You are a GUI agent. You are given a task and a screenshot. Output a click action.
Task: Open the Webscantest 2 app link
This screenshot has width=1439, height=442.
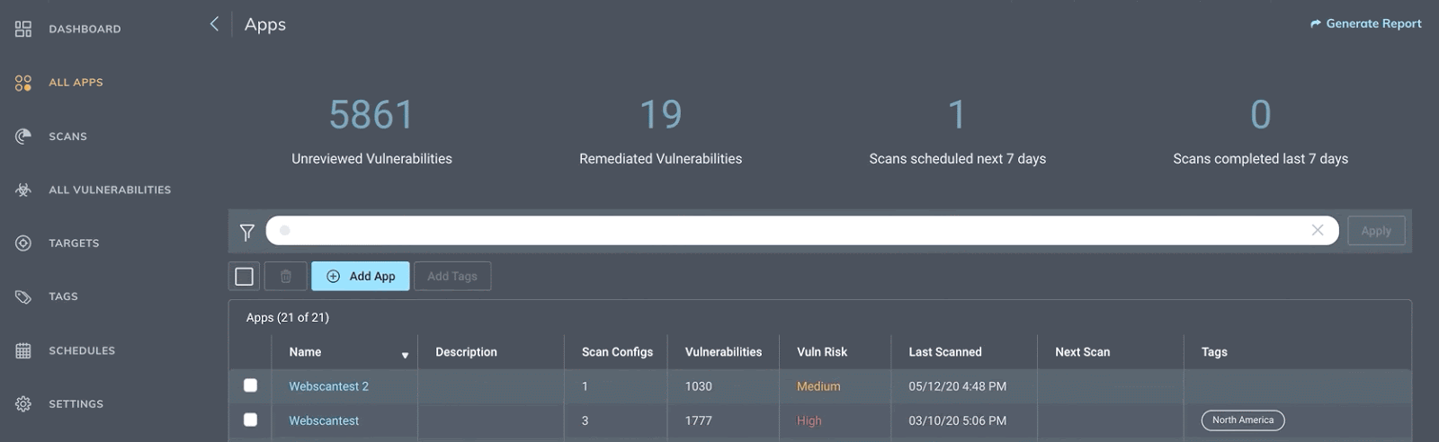click(x=328, y=386)
